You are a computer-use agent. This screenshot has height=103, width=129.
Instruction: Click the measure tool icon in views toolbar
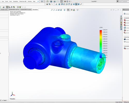(x=81, y=4)
